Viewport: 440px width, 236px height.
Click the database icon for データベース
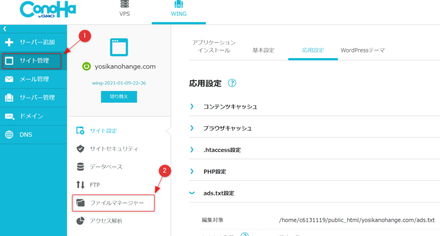click(x=80, y=166)
